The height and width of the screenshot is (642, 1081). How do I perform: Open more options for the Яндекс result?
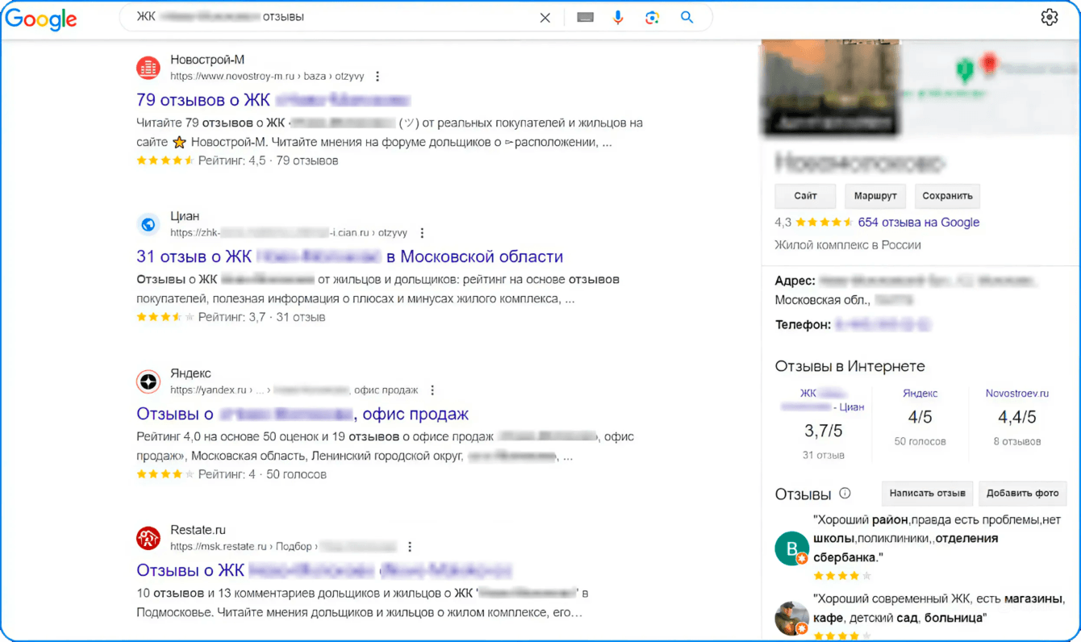point(432,390)
